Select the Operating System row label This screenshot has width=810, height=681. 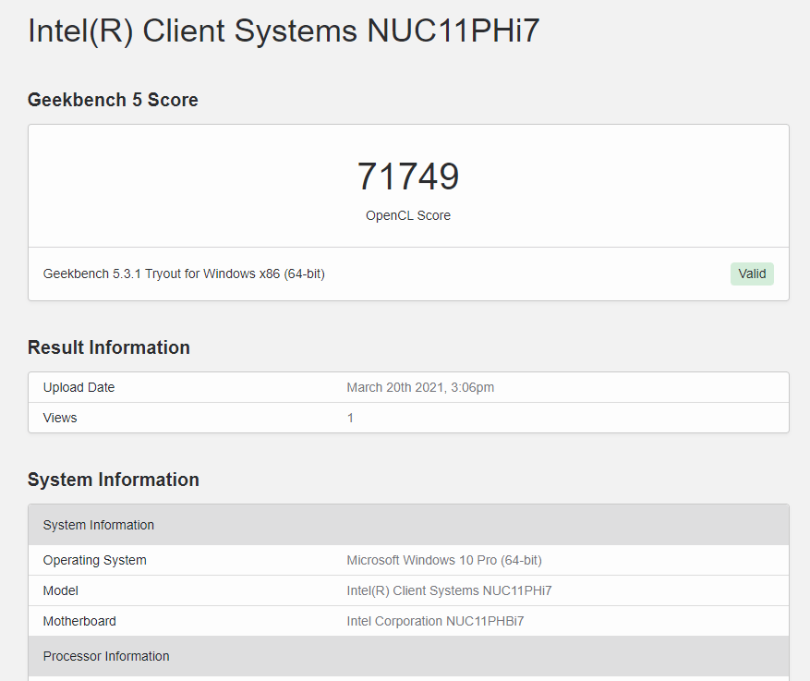(x=94, y=560)
